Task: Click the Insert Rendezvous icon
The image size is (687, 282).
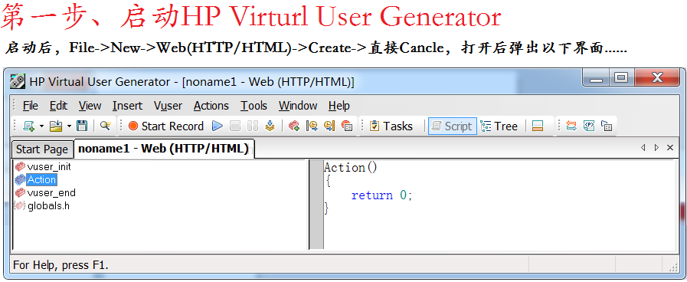Action: tap(347, 126)
